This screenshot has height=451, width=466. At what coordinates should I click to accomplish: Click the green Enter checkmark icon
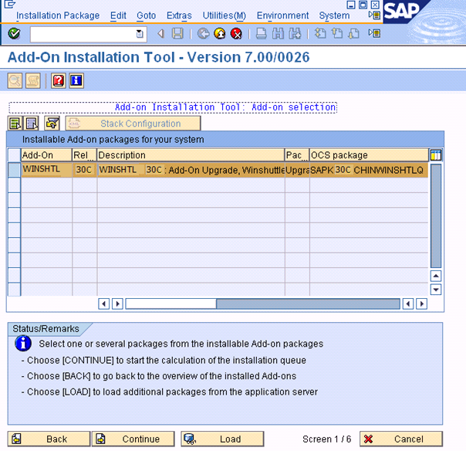[14, 33]
